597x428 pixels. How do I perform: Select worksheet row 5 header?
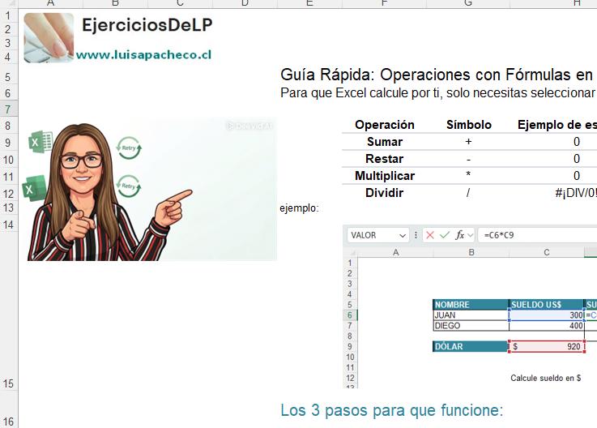(x=8, y=77)
